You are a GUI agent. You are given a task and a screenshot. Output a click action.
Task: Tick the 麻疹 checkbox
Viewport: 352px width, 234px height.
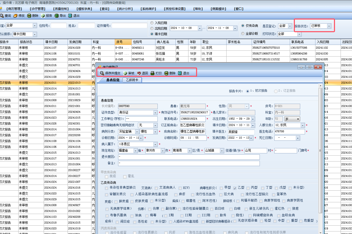click(176, 194)
